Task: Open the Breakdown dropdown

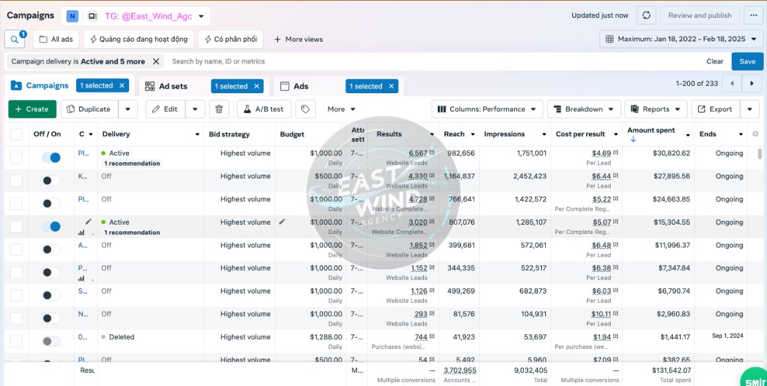Action: [x=584, y=109]
